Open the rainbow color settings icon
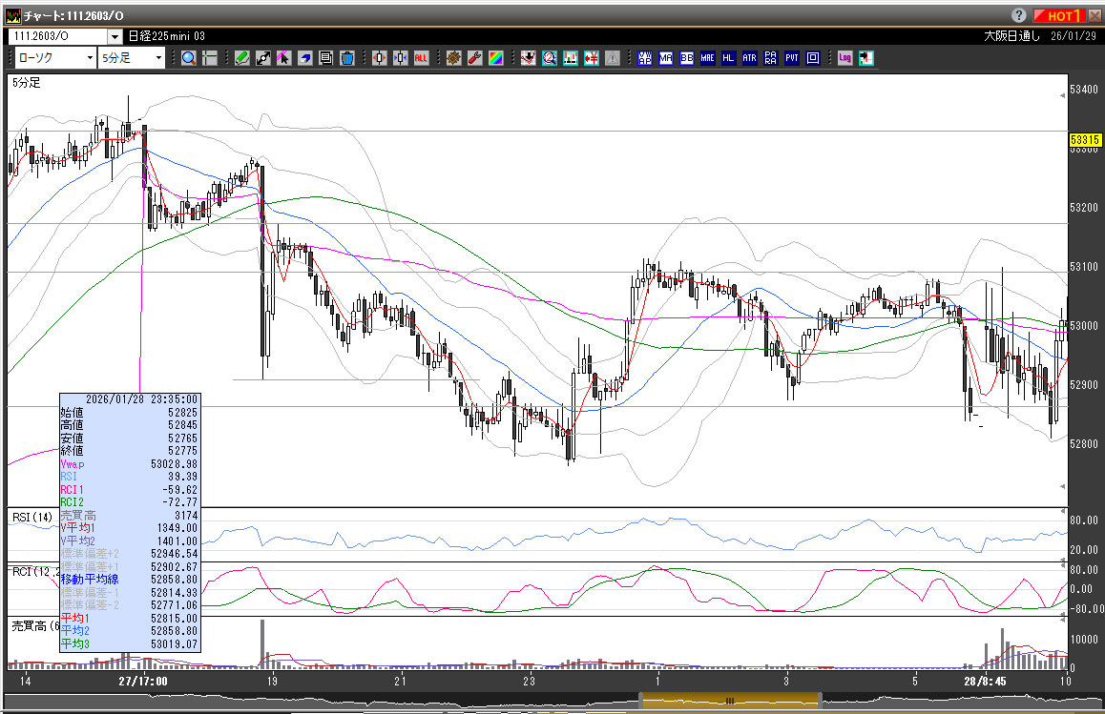The height and width of the screenshot is (714, 1105). click(x=495, y=58)
